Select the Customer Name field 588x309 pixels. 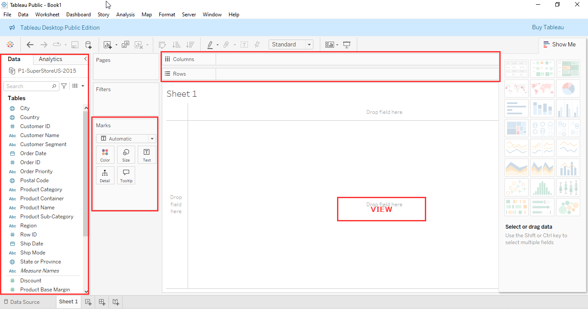coord(40,135)
